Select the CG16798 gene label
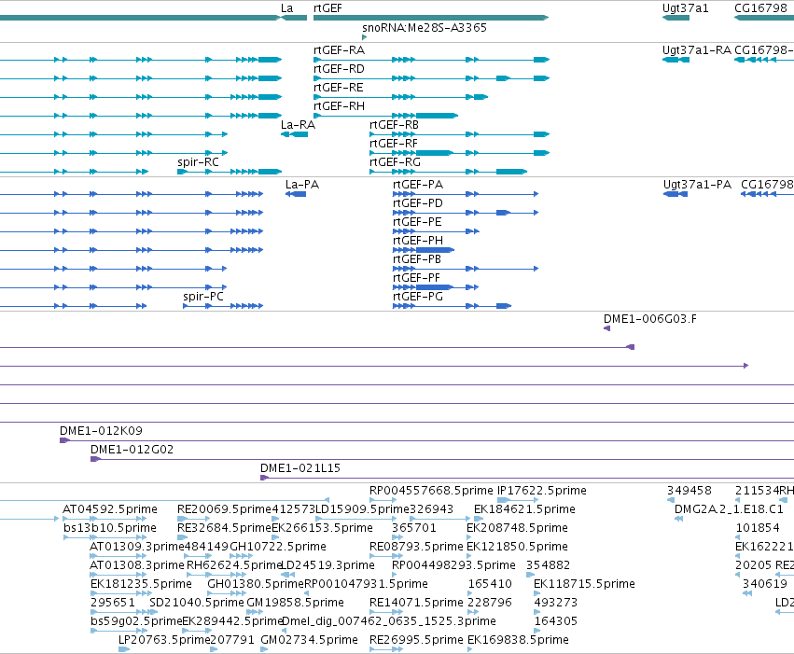 [x=761, y=8]
